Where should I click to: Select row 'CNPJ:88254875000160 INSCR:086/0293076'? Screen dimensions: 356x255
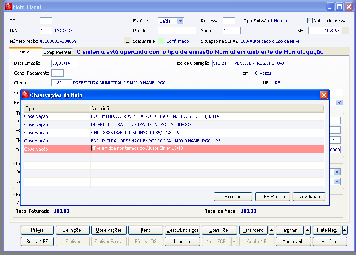(174, 133)
